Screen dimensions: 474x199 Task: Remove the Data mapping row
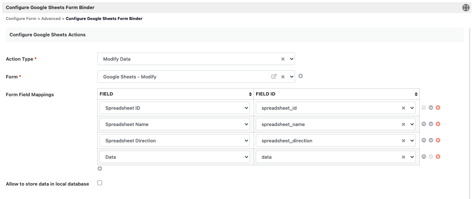[x=438, y=157]
